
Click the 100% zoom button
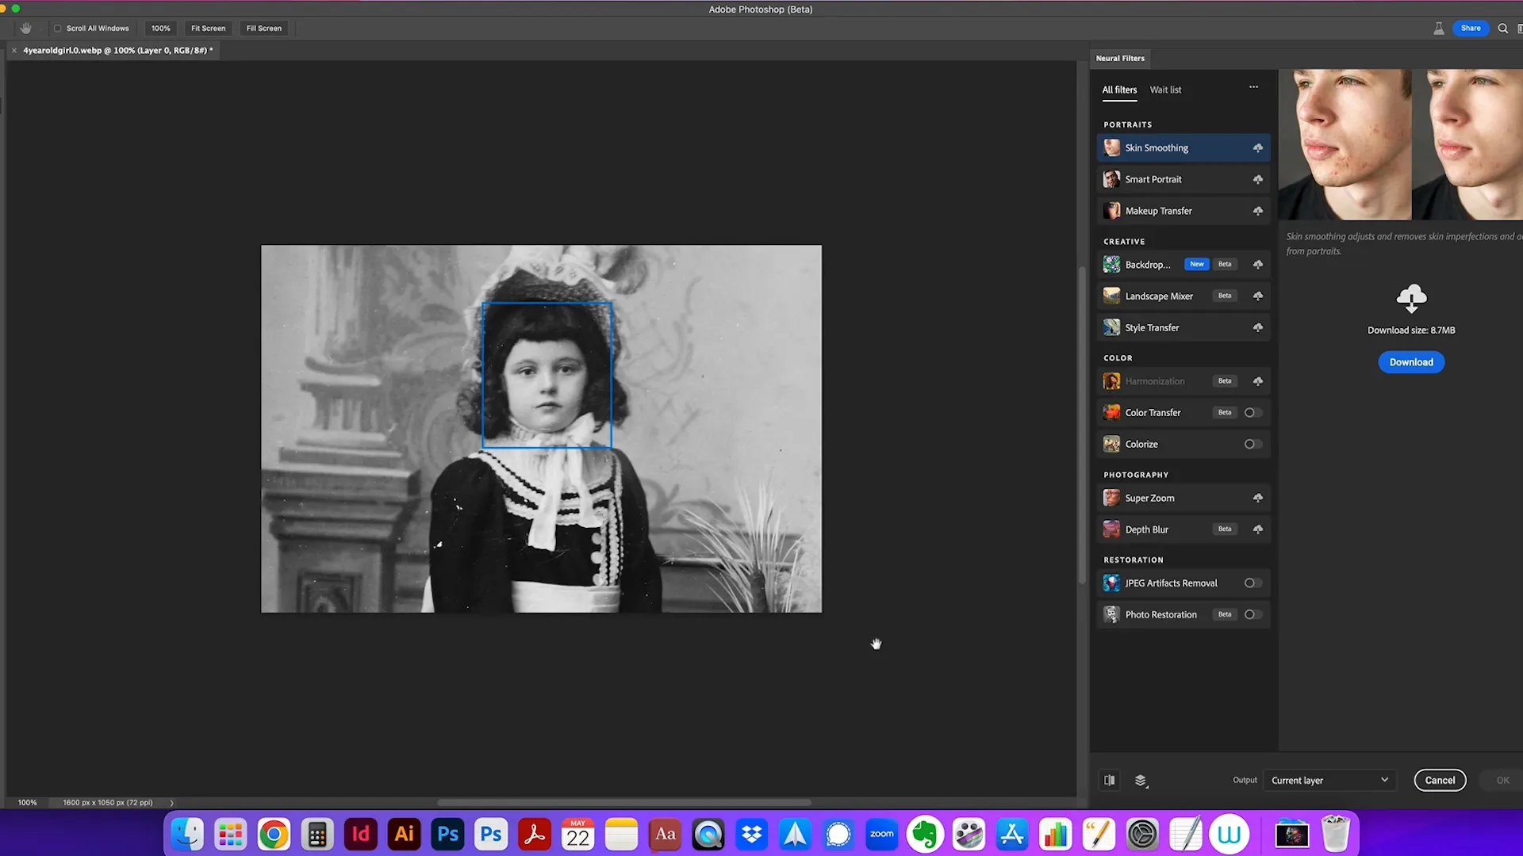pyautogui.click(x=161, y=29)
